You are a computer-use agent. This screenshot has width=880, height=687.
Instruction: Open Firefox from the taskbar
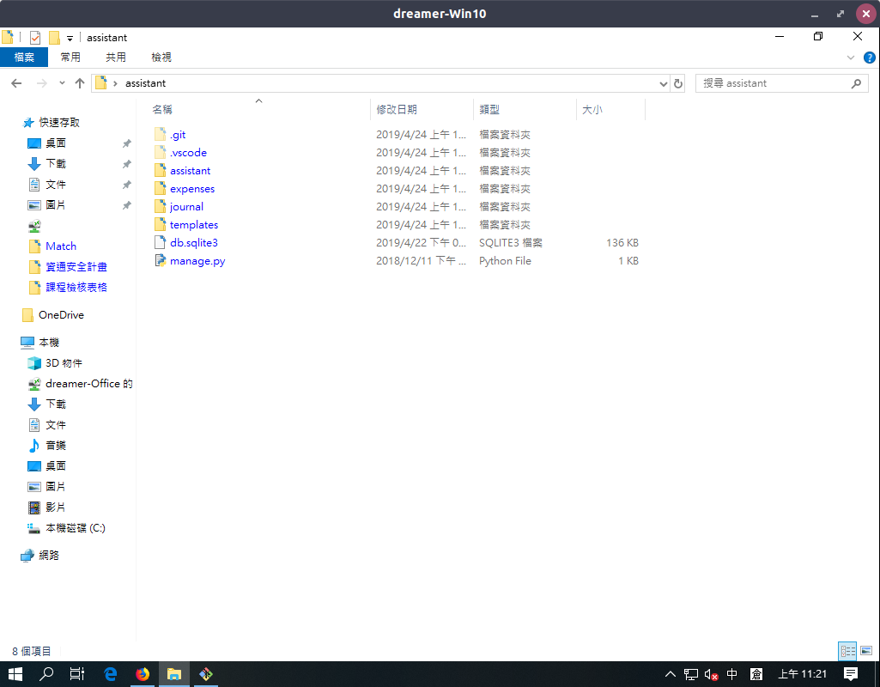tap(142, 674)
